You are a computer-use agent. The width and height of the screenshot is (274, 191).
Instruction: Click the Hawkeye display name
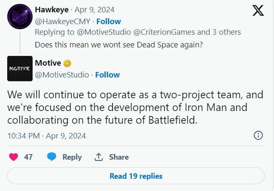(52, 10)
